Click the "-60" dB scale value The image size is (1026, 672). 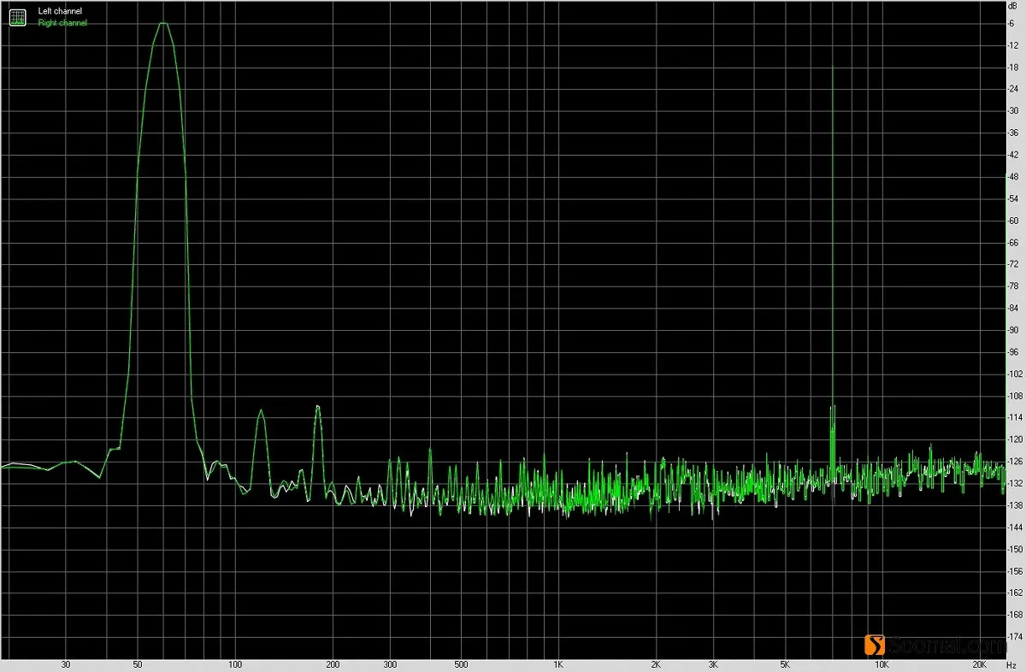[x=1013, y=221]
